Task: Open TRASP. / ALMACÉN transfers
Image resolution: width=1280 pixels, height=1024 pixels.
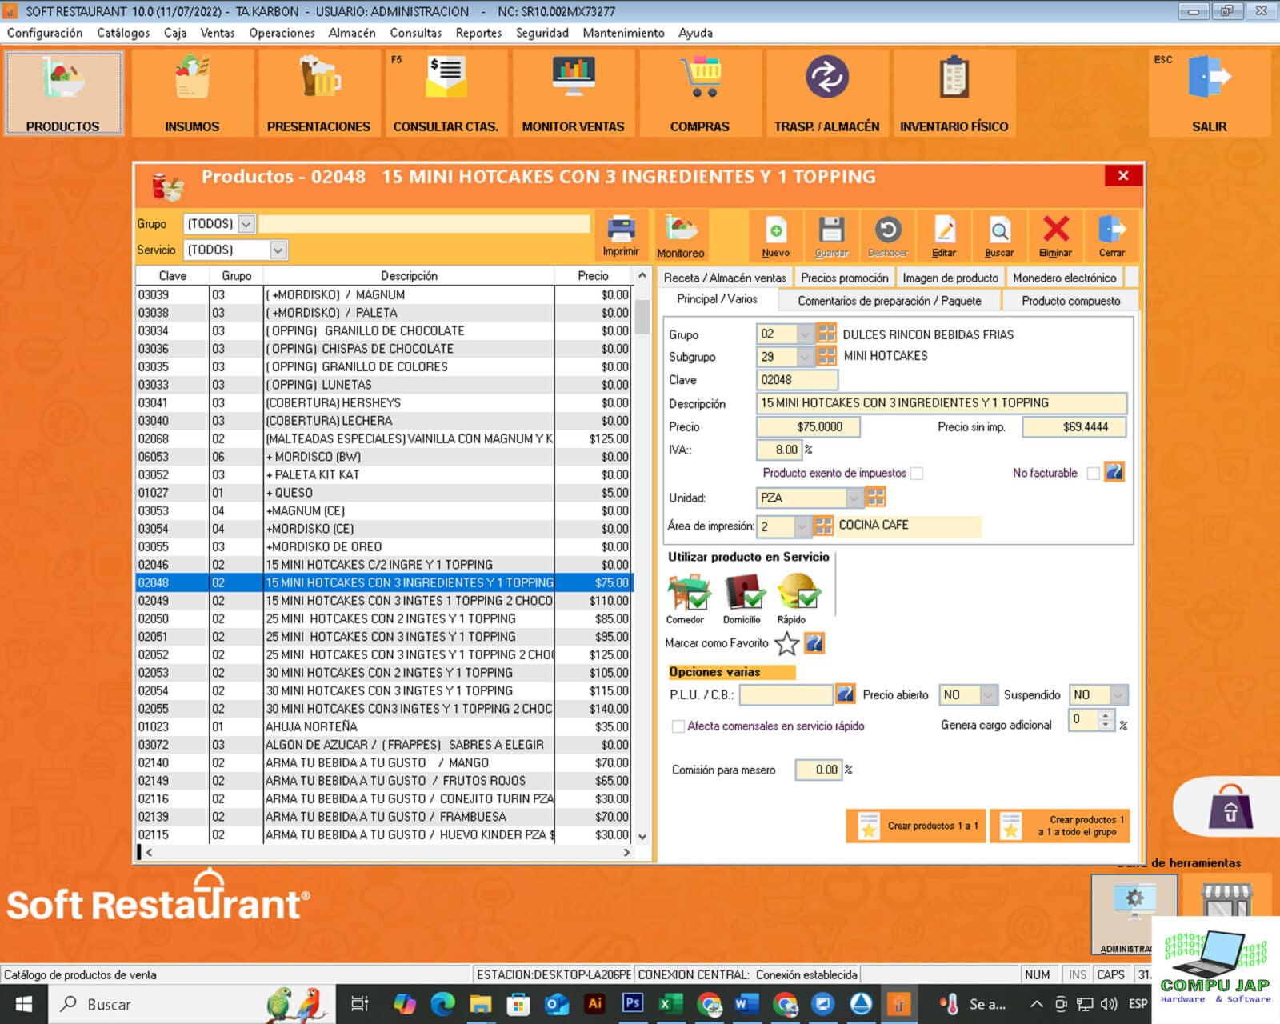Action: 826,93
